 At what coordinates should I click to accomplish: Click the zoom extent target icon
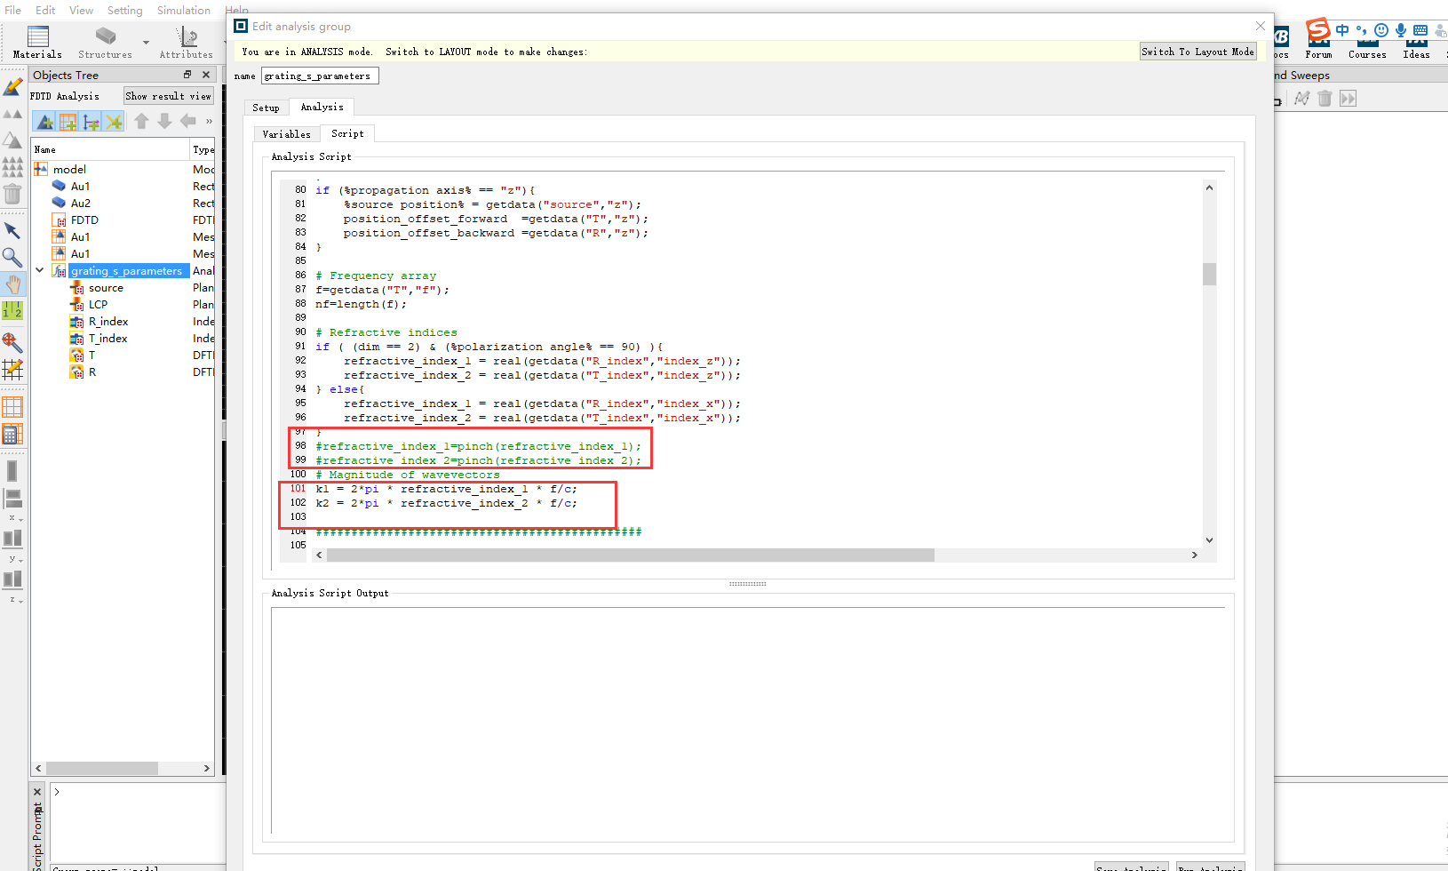point(12,342)
